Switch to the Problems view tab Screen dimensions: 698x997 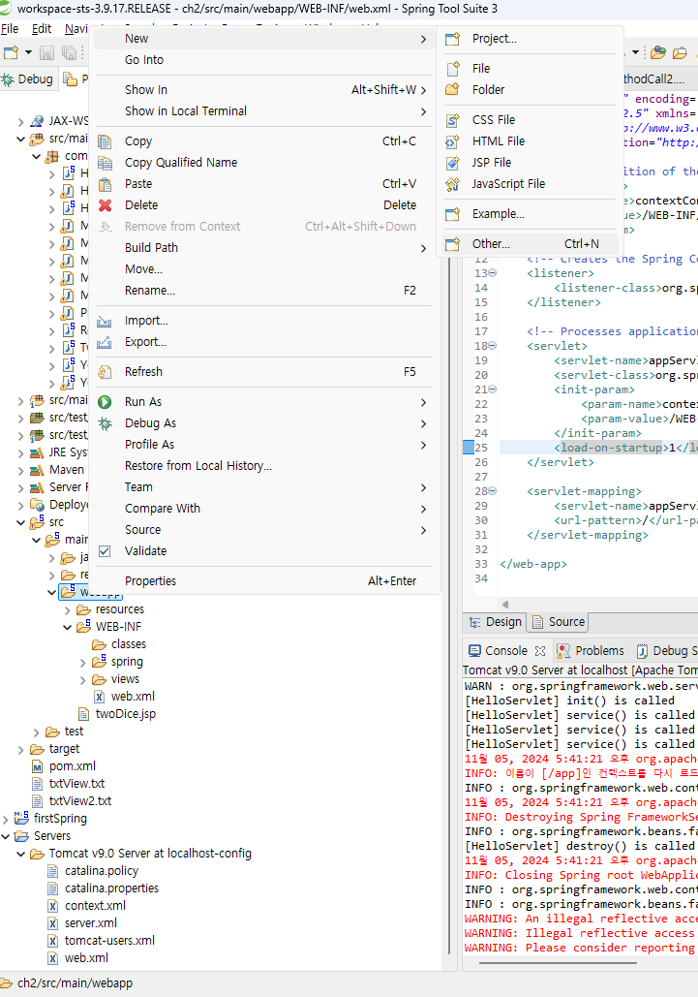(590, 651)
